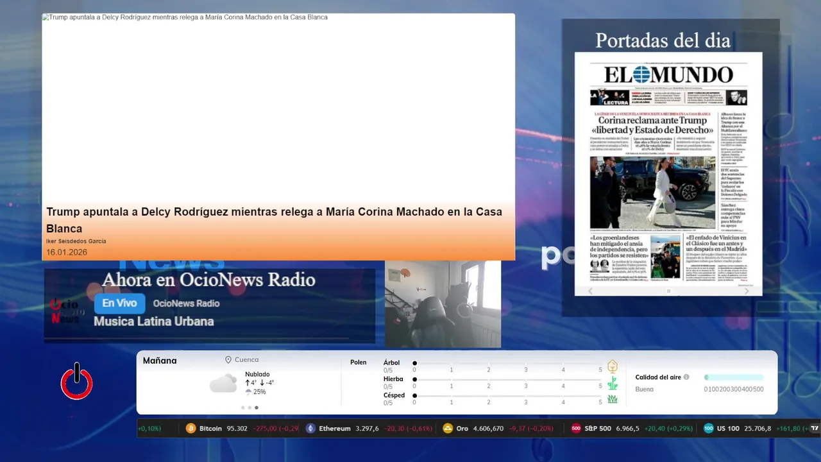This screenshot has width=821, height=462.
Task: Click the US 100 teal badge icon
Action: click(708, 429)
